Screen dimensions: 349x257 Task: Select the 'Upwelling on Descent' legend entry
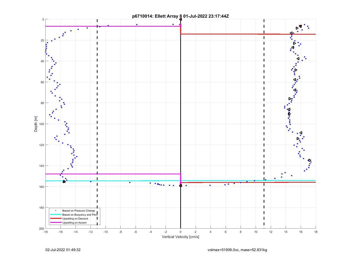75,219
